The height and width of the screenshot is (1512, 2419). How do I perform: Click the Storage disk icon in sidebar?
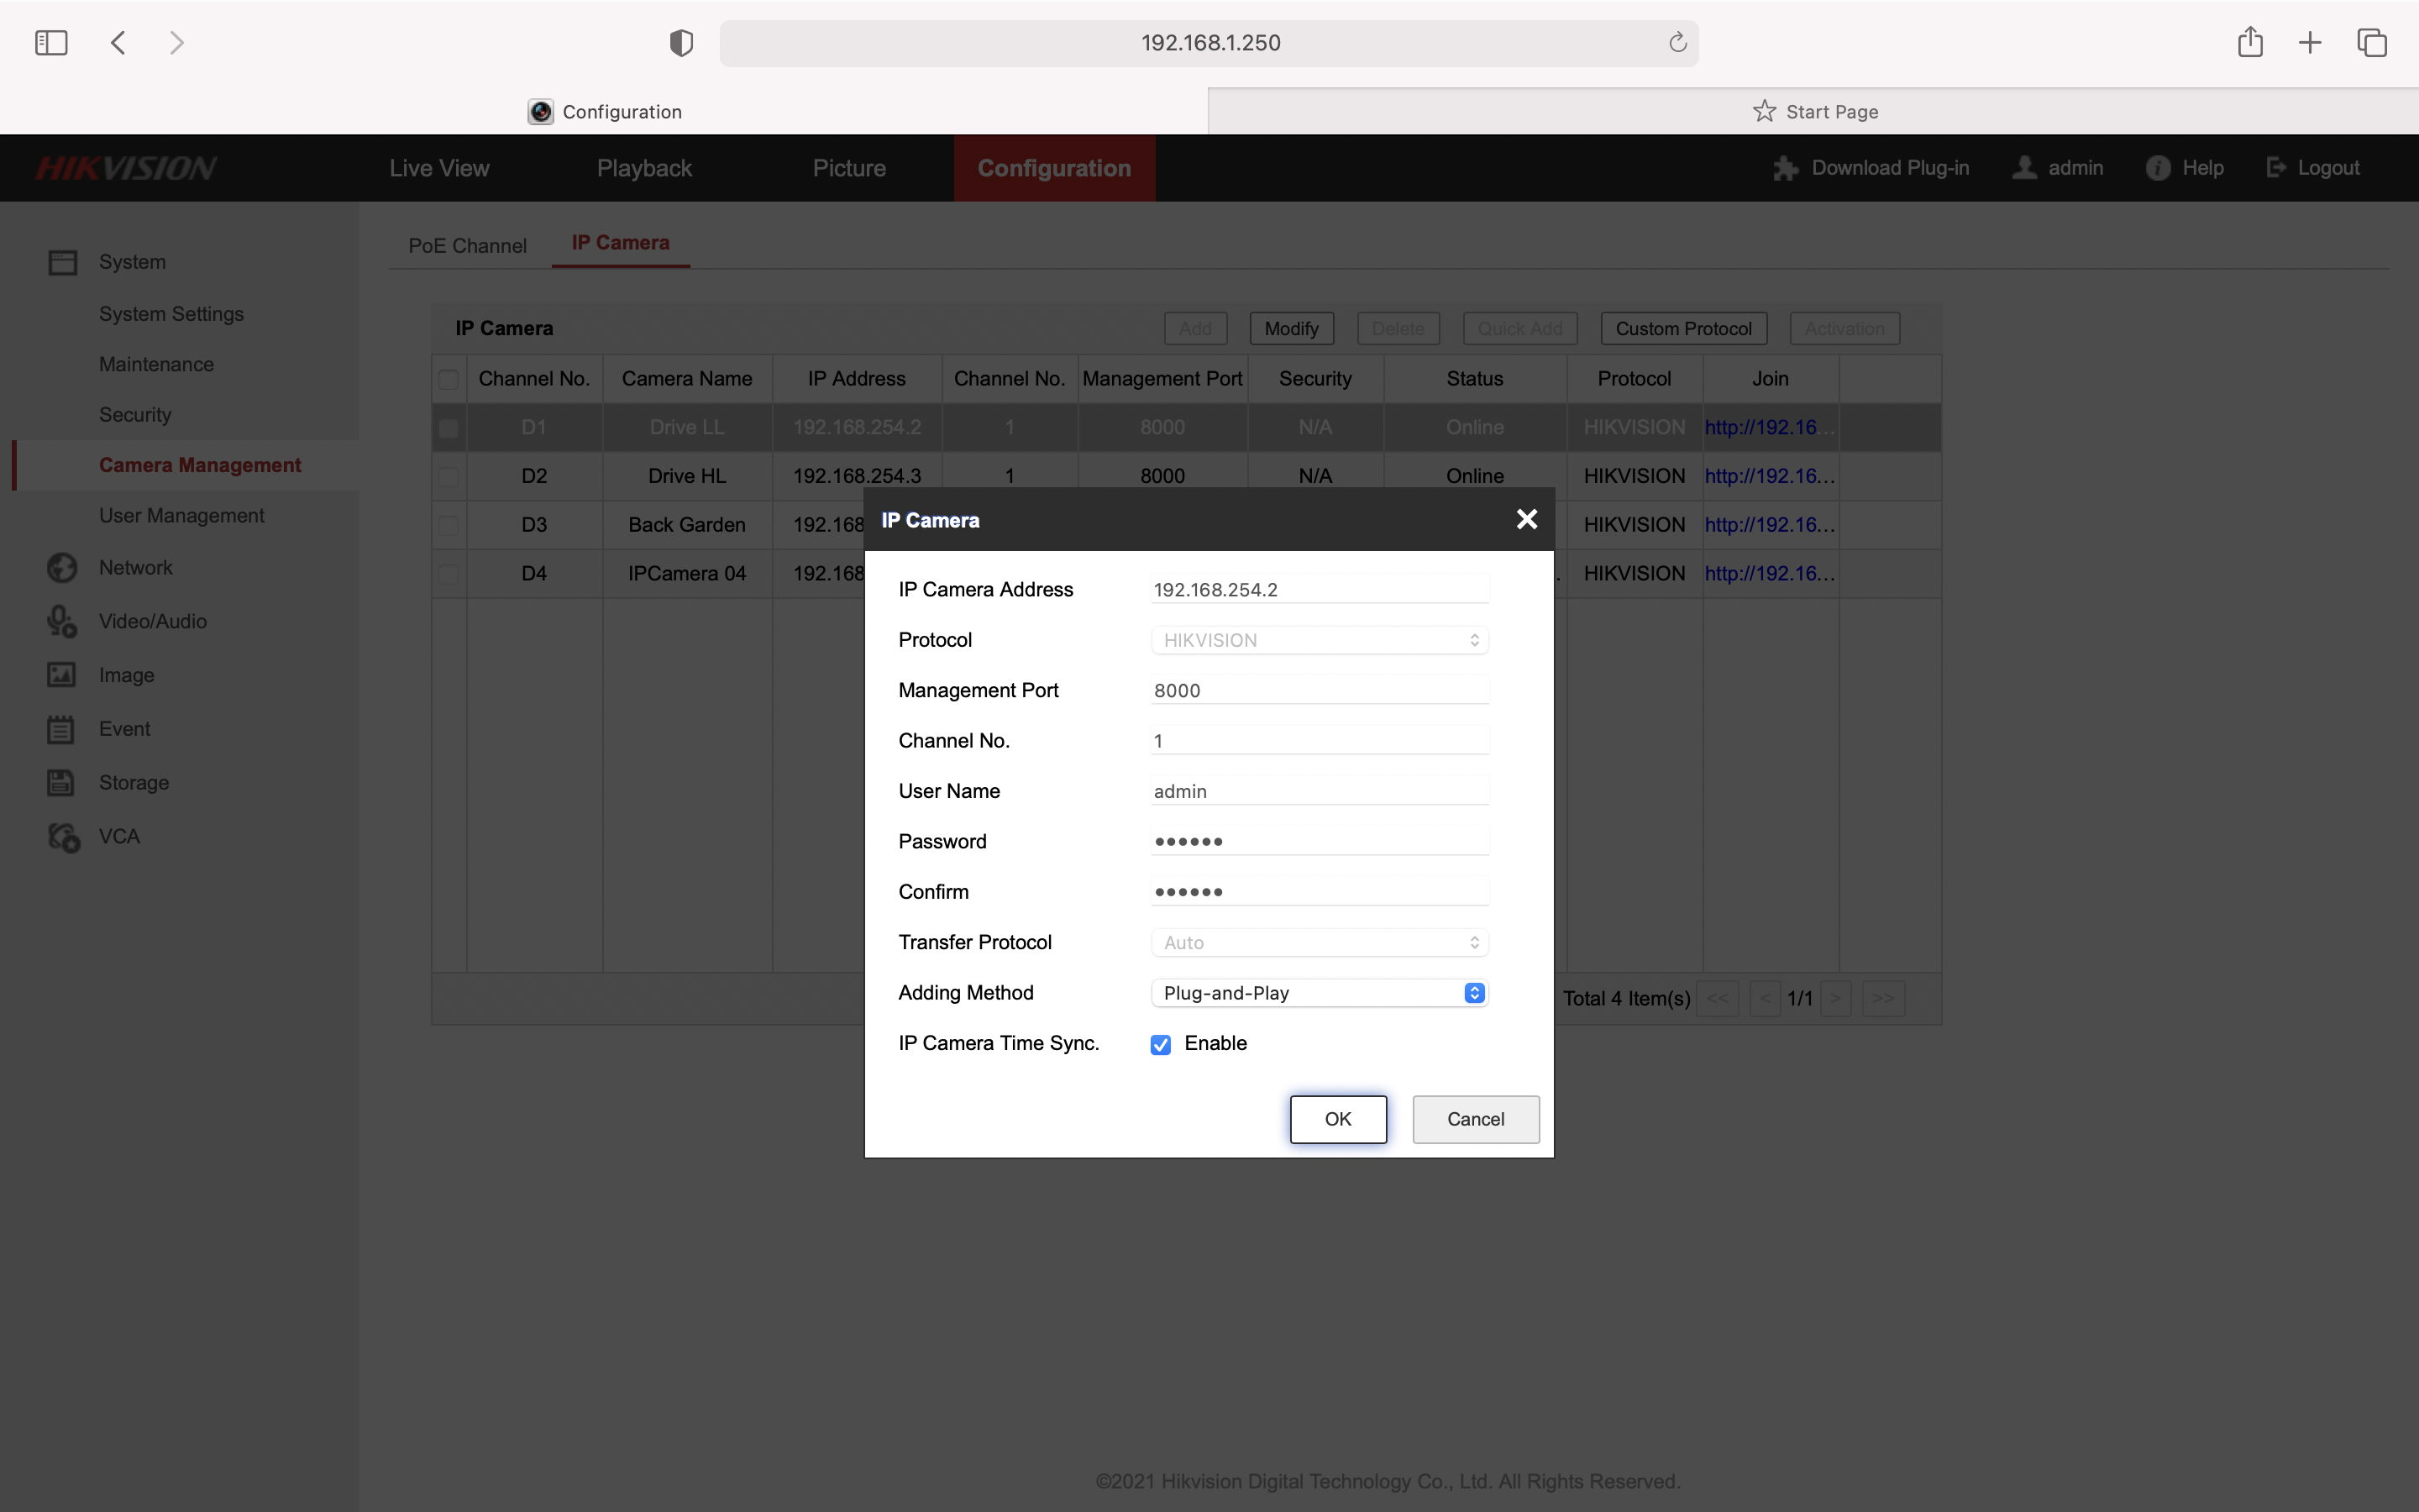pos(61,783)
